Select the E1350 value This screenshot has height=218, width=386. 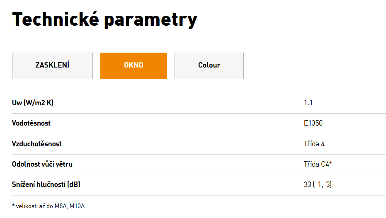click(x=313, y=123)
